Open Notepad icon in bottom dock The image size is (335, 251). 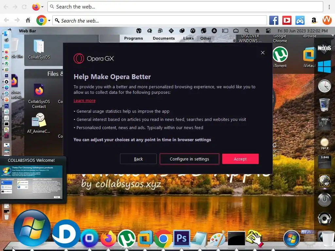tap(200, 239)
